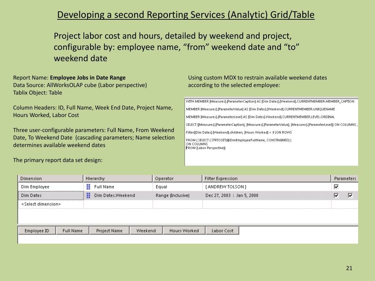Select the Dim Dates dimension cell

51,195
